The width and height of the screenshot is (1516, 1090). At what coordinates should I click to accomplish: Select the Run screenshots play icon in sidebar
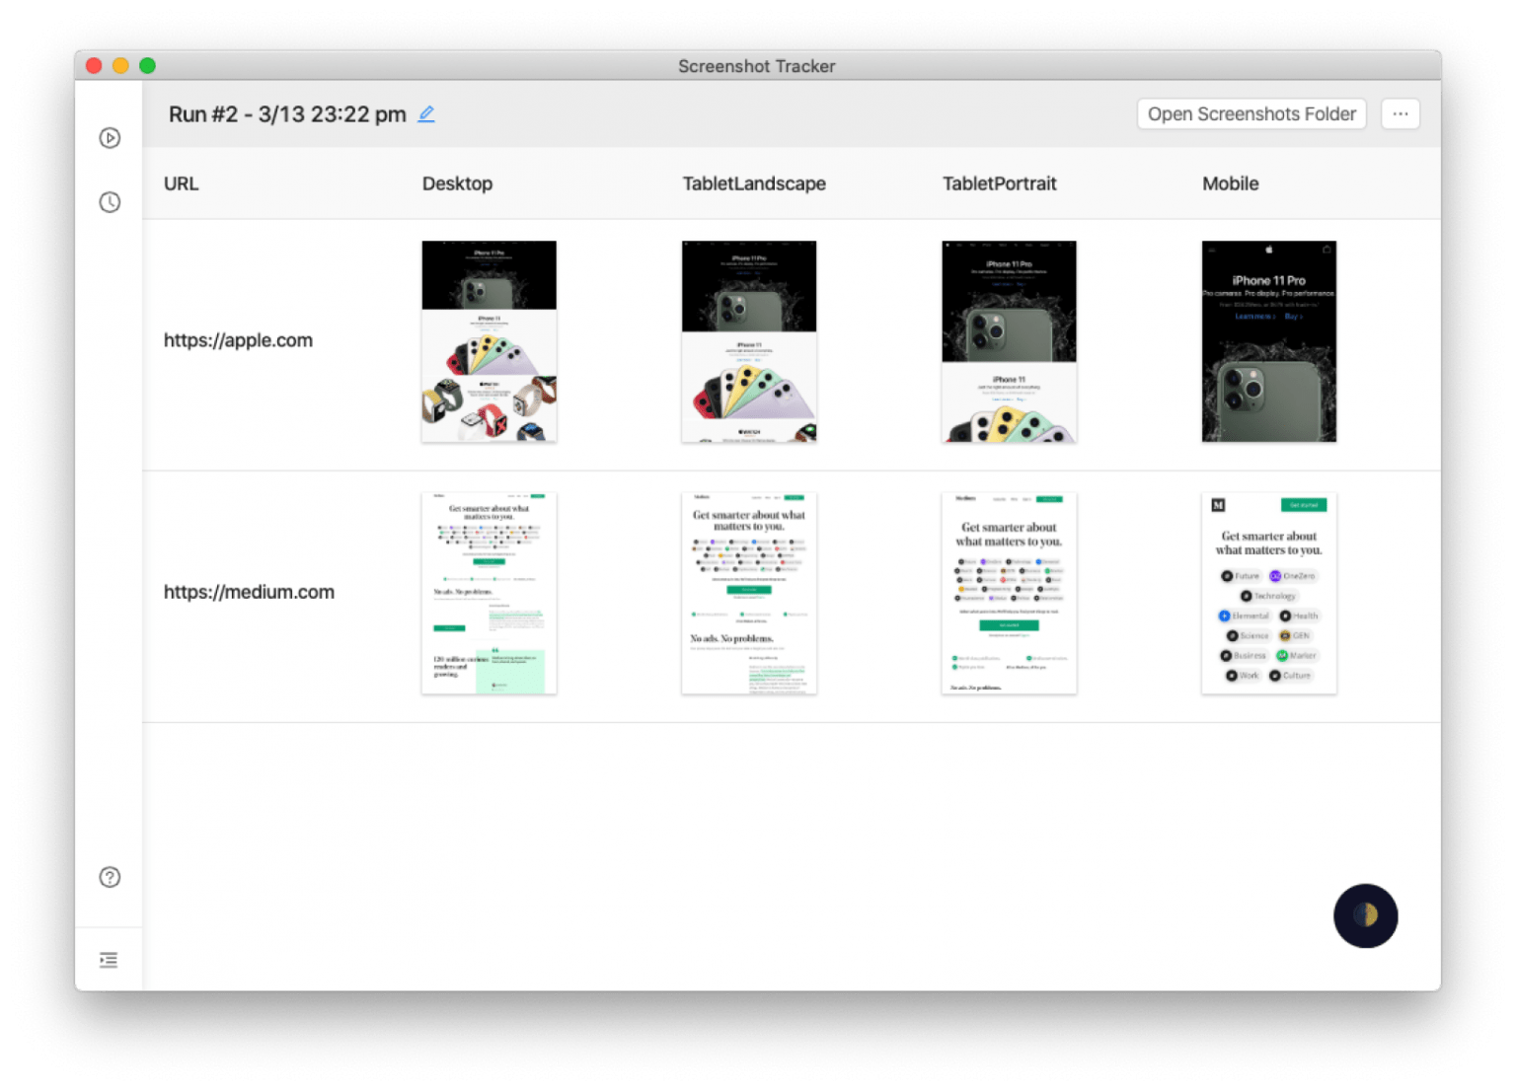coord(110,138)
